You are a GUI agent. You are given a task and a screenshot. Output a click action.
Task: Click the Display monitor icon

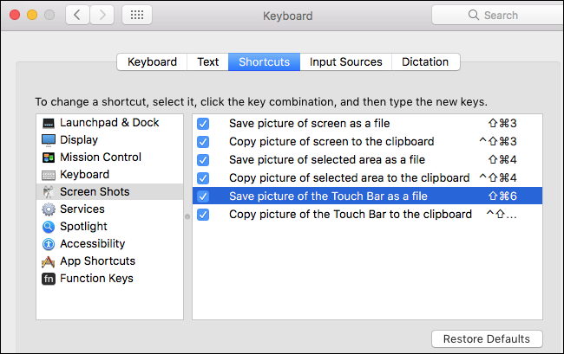(49, 140)
